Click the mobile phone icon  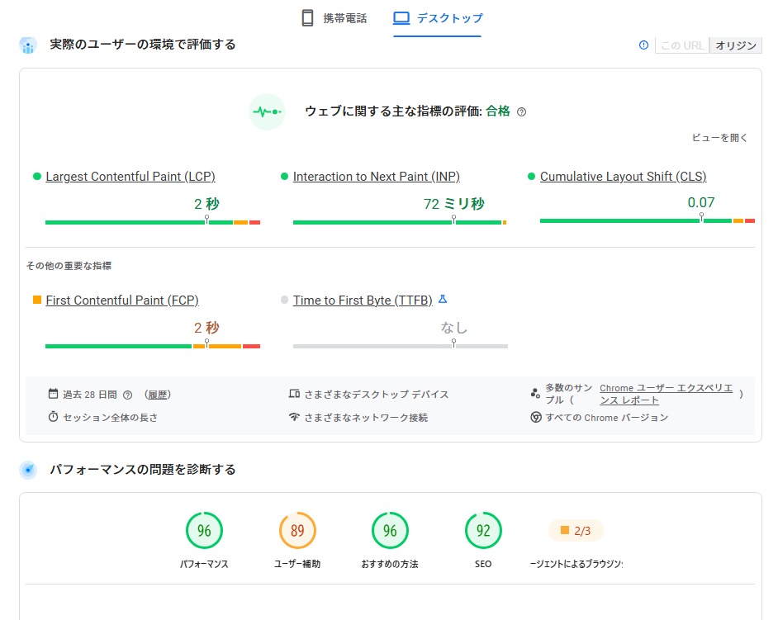click(x=307, y=18)
